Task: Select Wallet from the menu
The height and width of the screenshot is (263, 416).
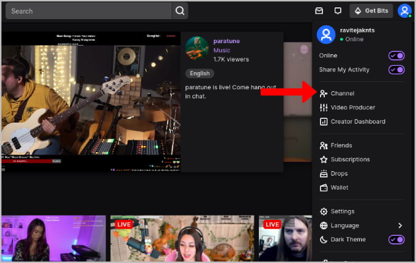Action: point(361,187)
